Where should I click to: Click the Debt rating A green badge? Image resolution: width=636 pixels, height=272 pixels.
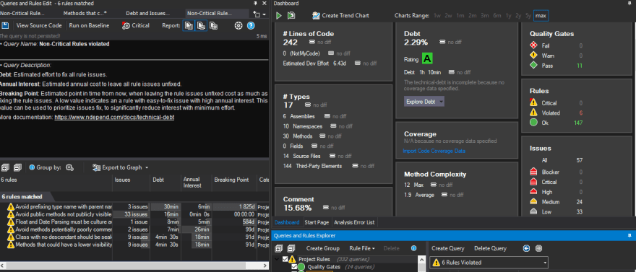point(427,58)
